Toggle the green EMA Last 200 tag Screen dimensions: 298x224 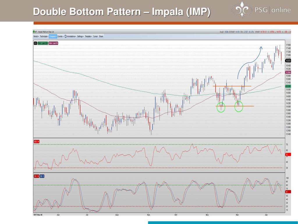(43, 43)
